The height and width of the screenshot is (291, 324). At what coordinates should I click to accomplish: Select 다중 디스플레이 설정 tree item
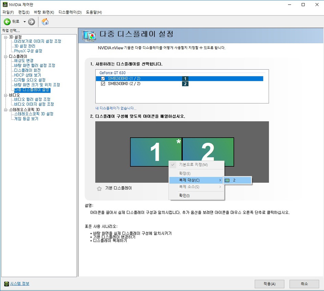(32, 90)
